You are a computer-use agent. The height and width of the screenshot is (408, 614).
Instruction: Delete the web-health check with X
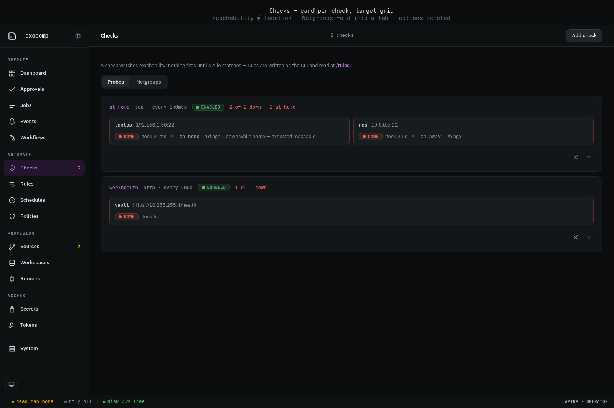pos(576,237)
